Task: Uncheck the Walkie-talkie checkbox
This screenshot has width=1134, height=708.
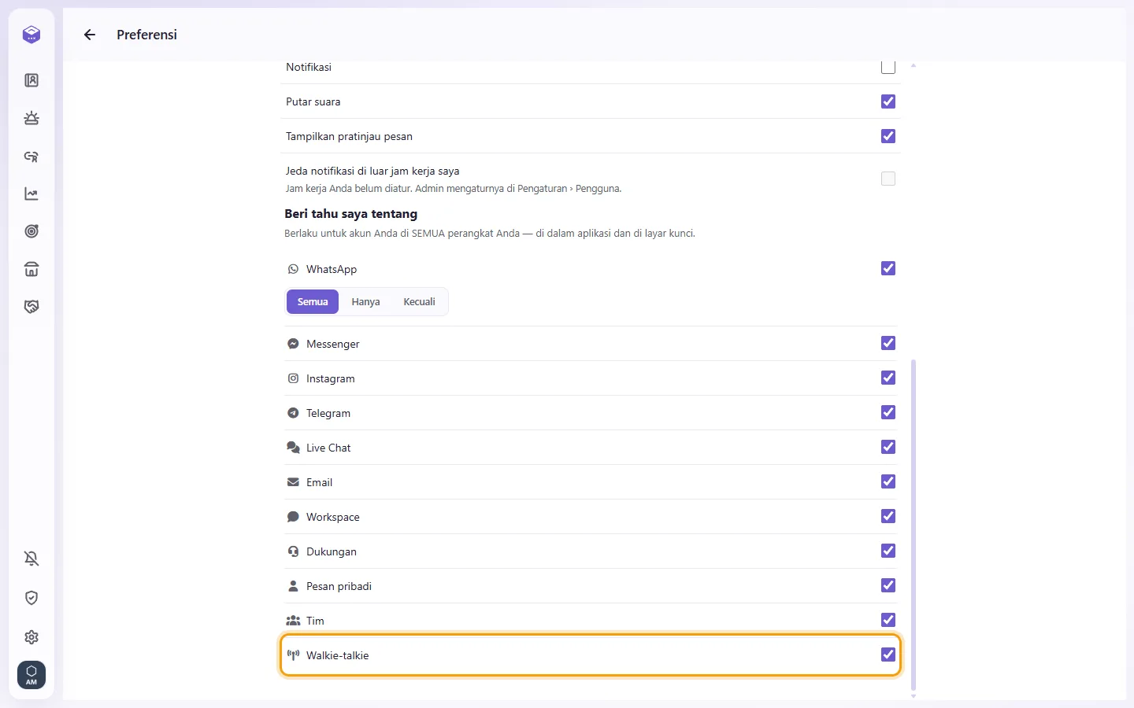Action: coord(888,655)
